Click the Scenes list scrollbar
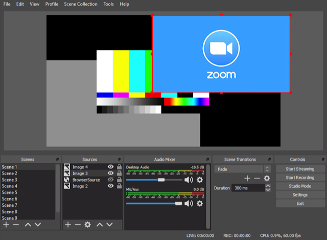This screenshot has height=240, width=327. 58,188
